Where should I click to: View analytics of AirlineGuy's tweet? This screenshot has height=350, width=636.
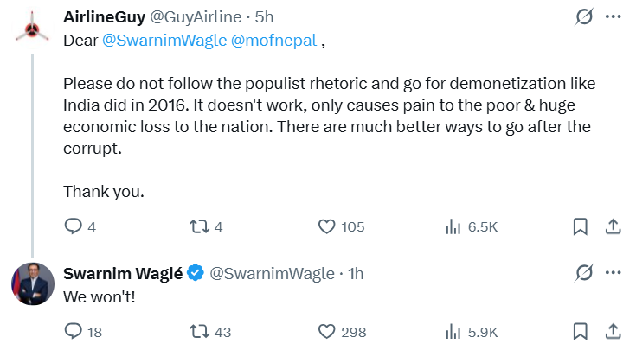(452, 226)
